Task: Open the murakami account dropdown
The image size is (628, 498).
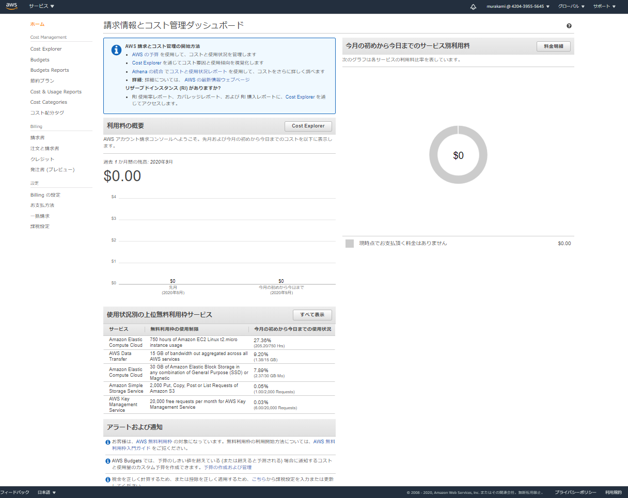Action: pyautogui.click(x=518, y=6)
